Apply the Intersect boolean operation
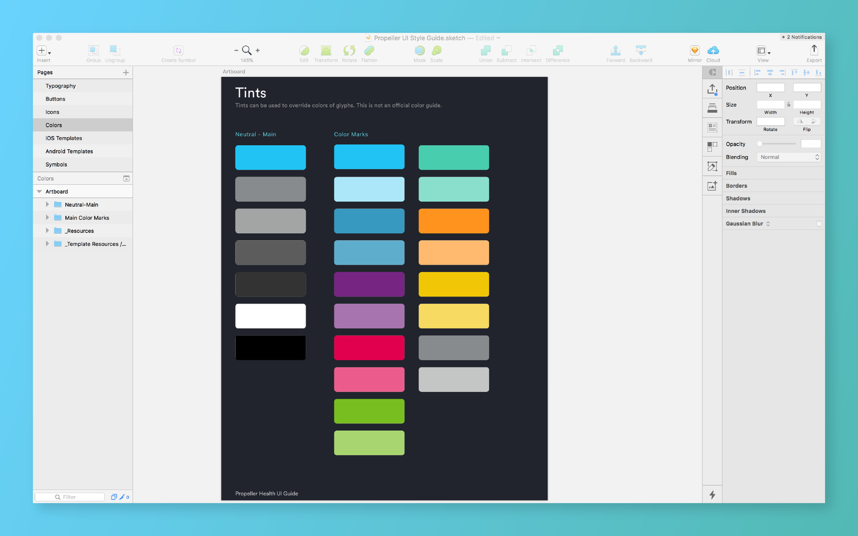Image resolution: width=858 pixels, height=536 pixels. click(531, 50)
